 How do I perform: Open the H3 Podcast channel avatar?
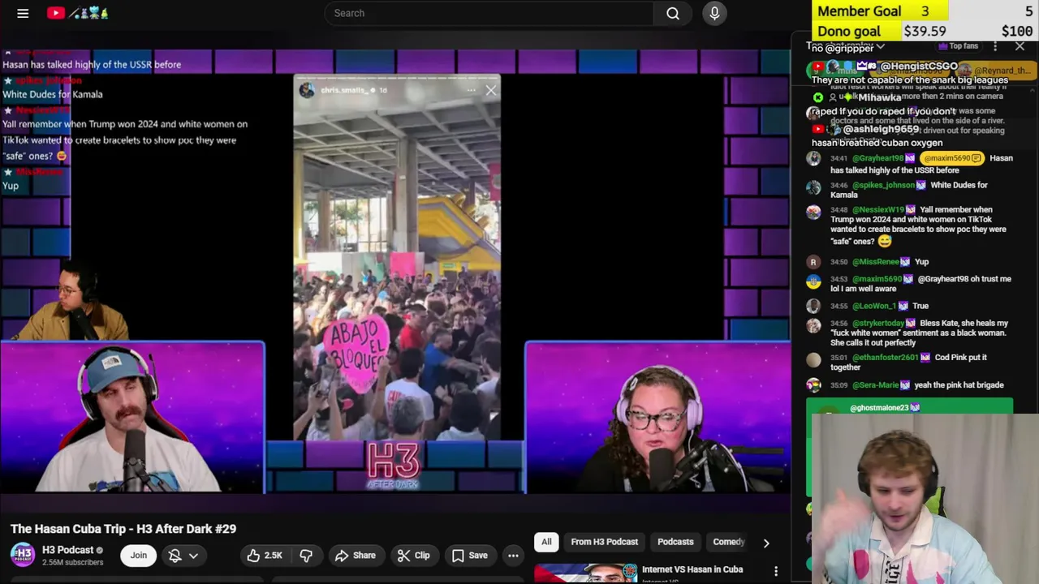pyautogui.click(x=23, y=555)
